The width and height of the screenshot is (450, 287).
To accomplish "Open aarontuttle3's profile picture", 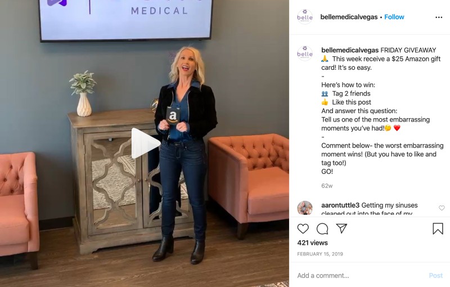I will click(305, 208).
